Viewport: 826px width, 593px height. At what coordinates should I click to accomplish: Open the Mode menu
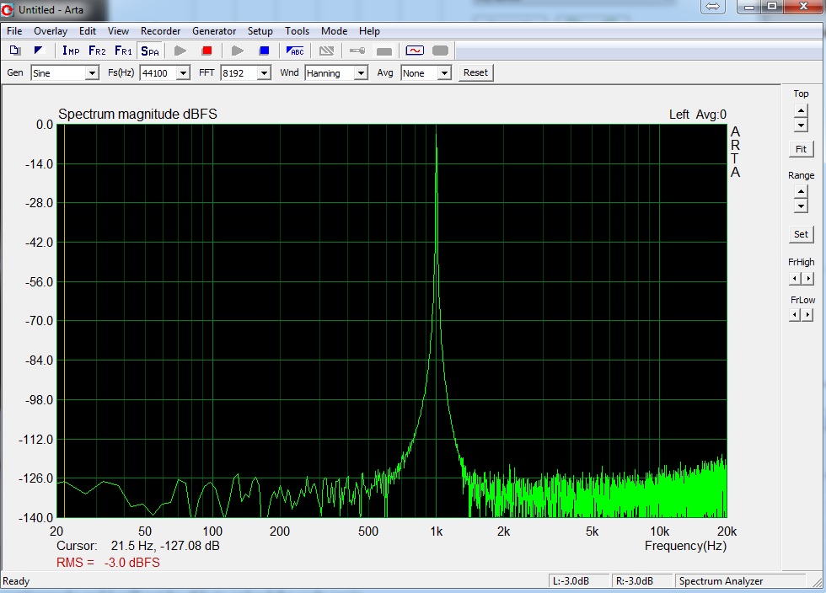[x=334, y=31]
